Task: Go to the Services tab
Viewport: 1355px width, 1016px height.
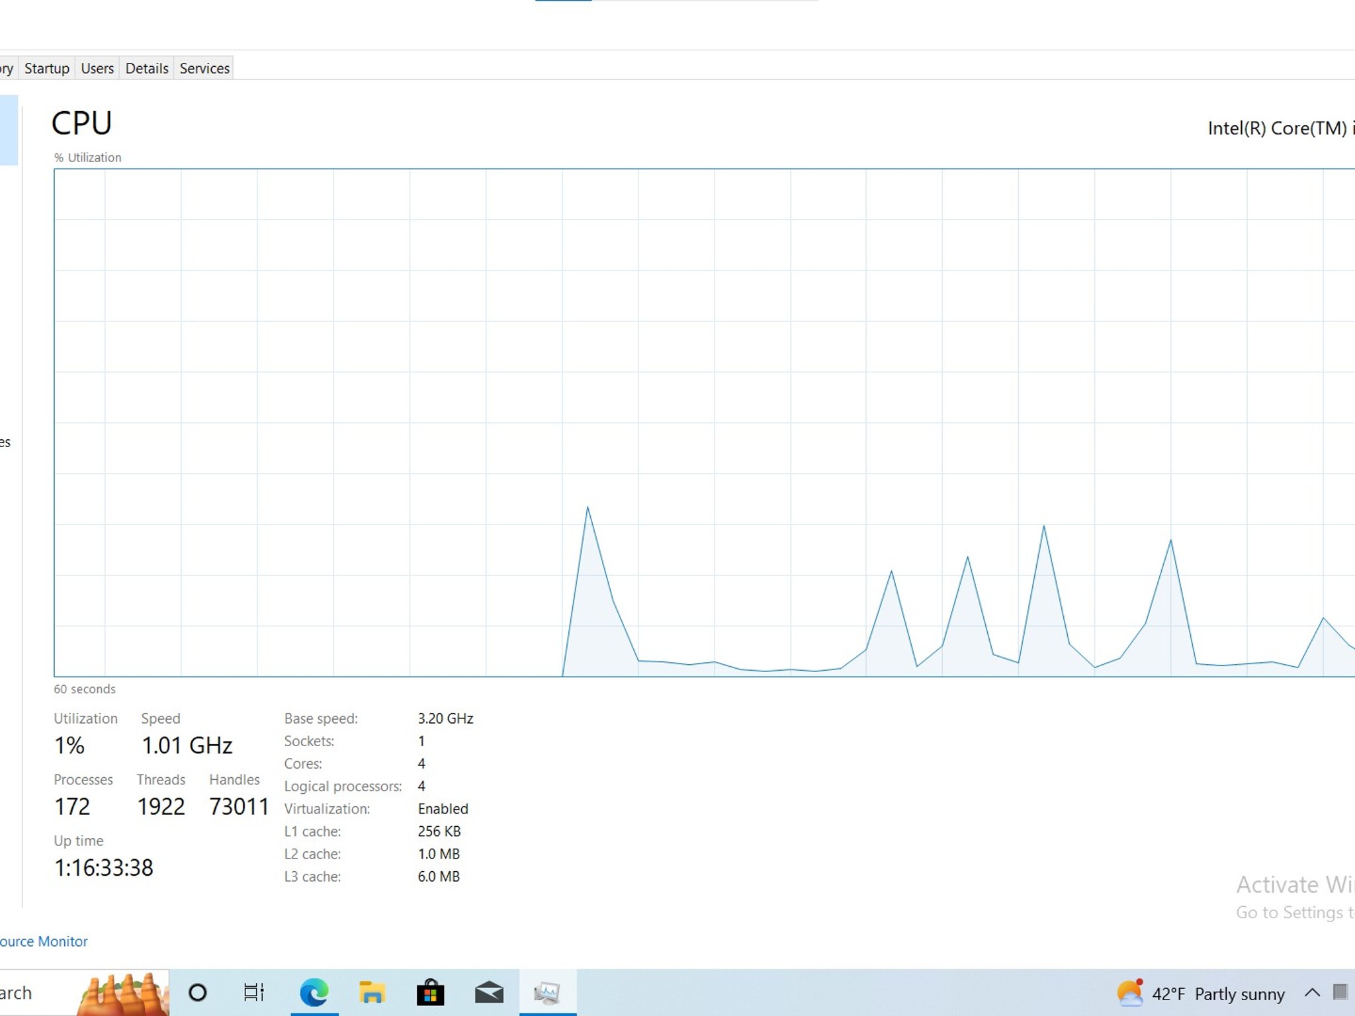Action: 204,68
